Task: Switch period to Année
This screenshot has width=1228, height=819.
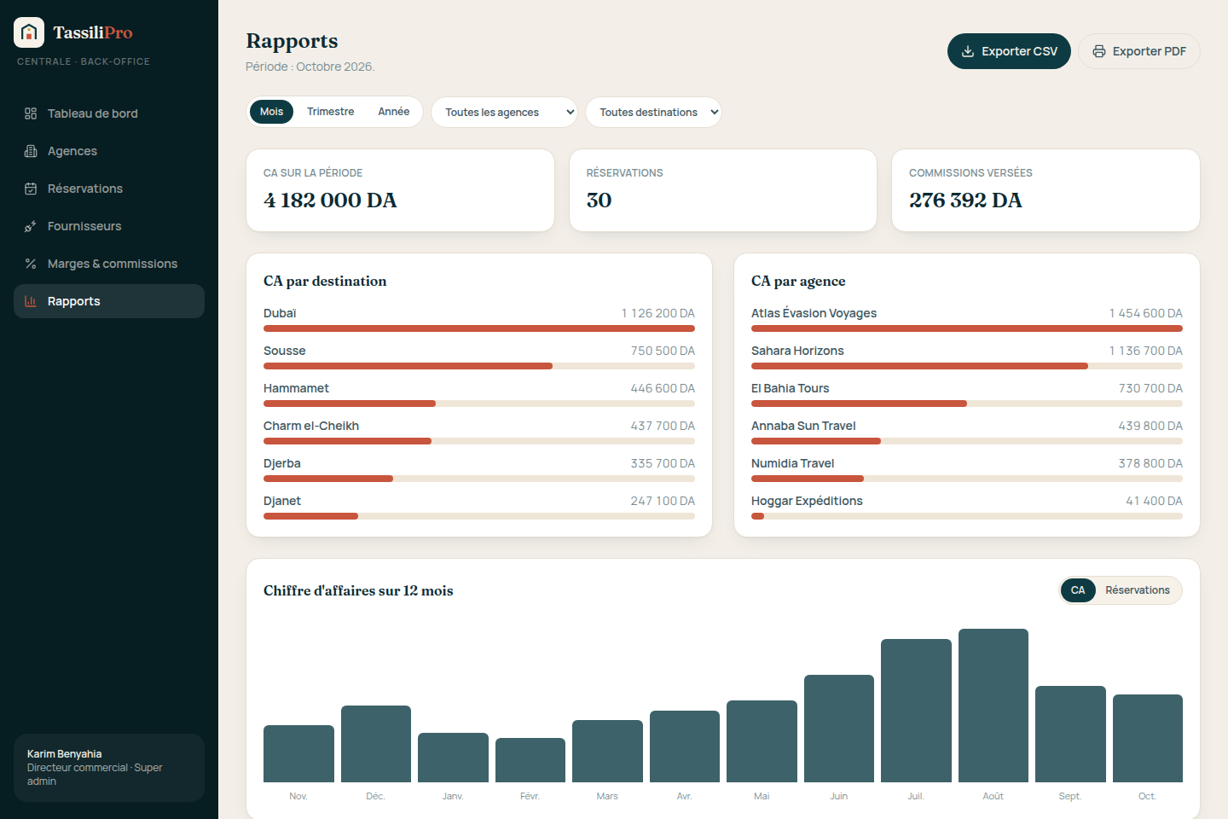Action: 394,112
